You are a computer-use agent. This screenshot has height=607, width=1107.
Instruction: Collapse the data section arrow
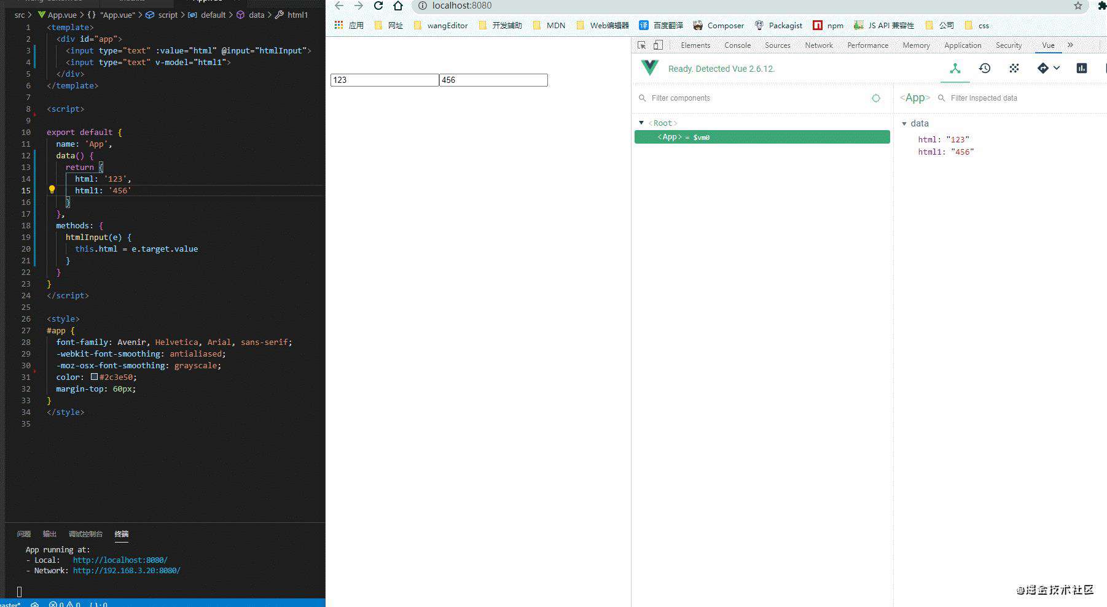[x=904, y=123]
